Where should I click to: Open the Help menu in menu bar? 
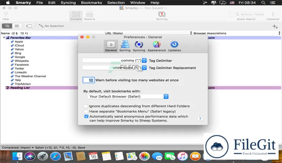click(155, 3)
